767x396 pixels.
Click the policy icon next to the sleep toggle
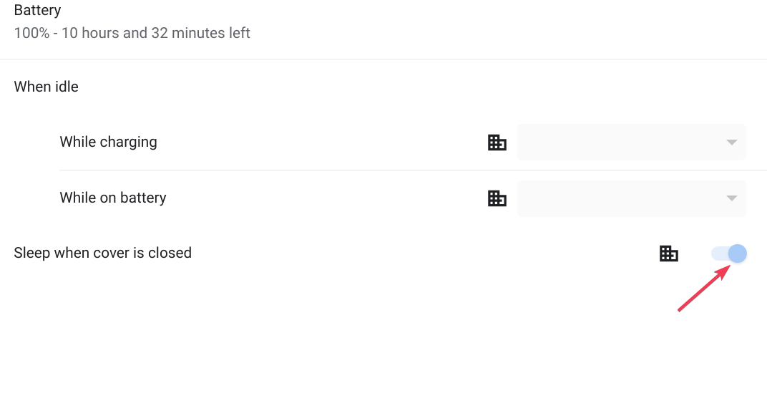[x=668, y=253]
